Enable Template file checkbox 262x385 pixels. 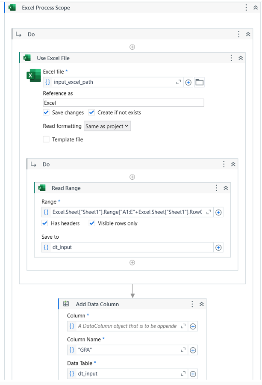[46, 139]
